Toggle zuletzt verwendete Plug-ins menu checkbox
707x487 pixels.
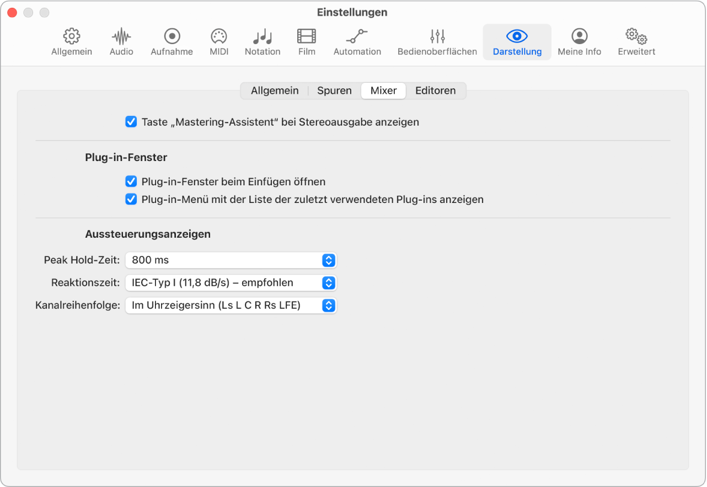tap(131, 199)
